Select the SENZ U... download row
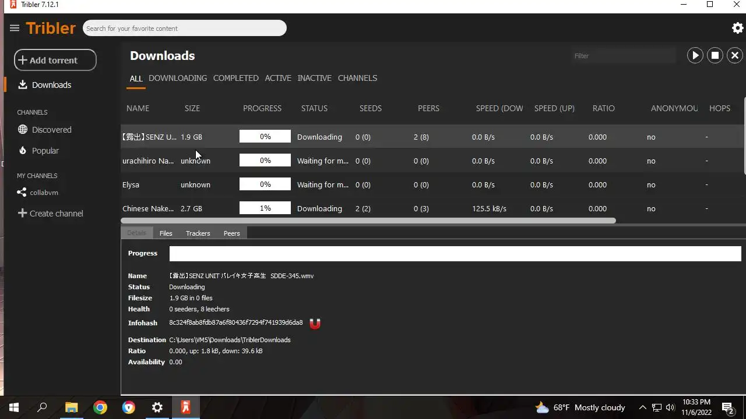The width and height of the screenshot is (746, 419). click(432, 137)
